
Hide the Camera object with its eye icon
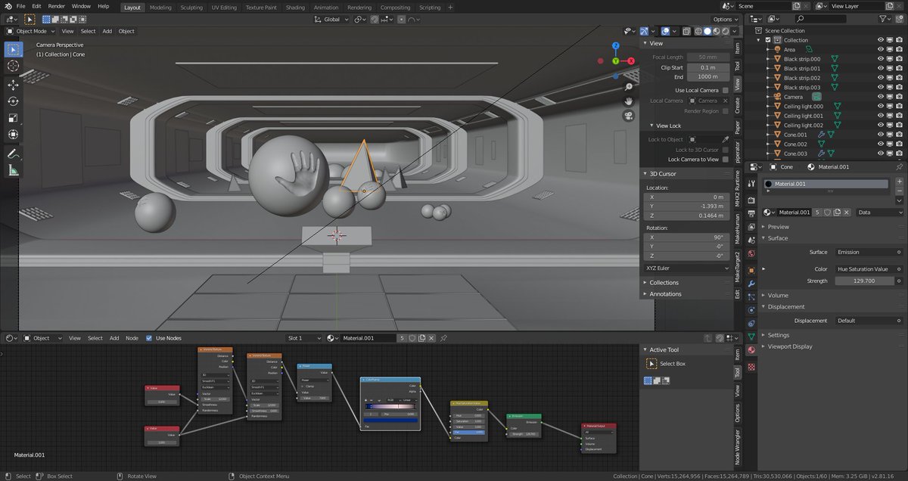(x=881, y=97)
